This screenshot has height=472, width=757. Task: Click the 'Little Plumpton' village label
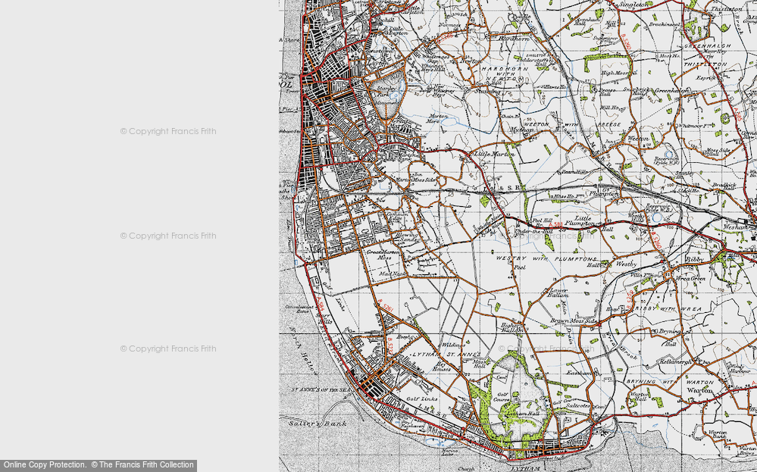[580, 220]
